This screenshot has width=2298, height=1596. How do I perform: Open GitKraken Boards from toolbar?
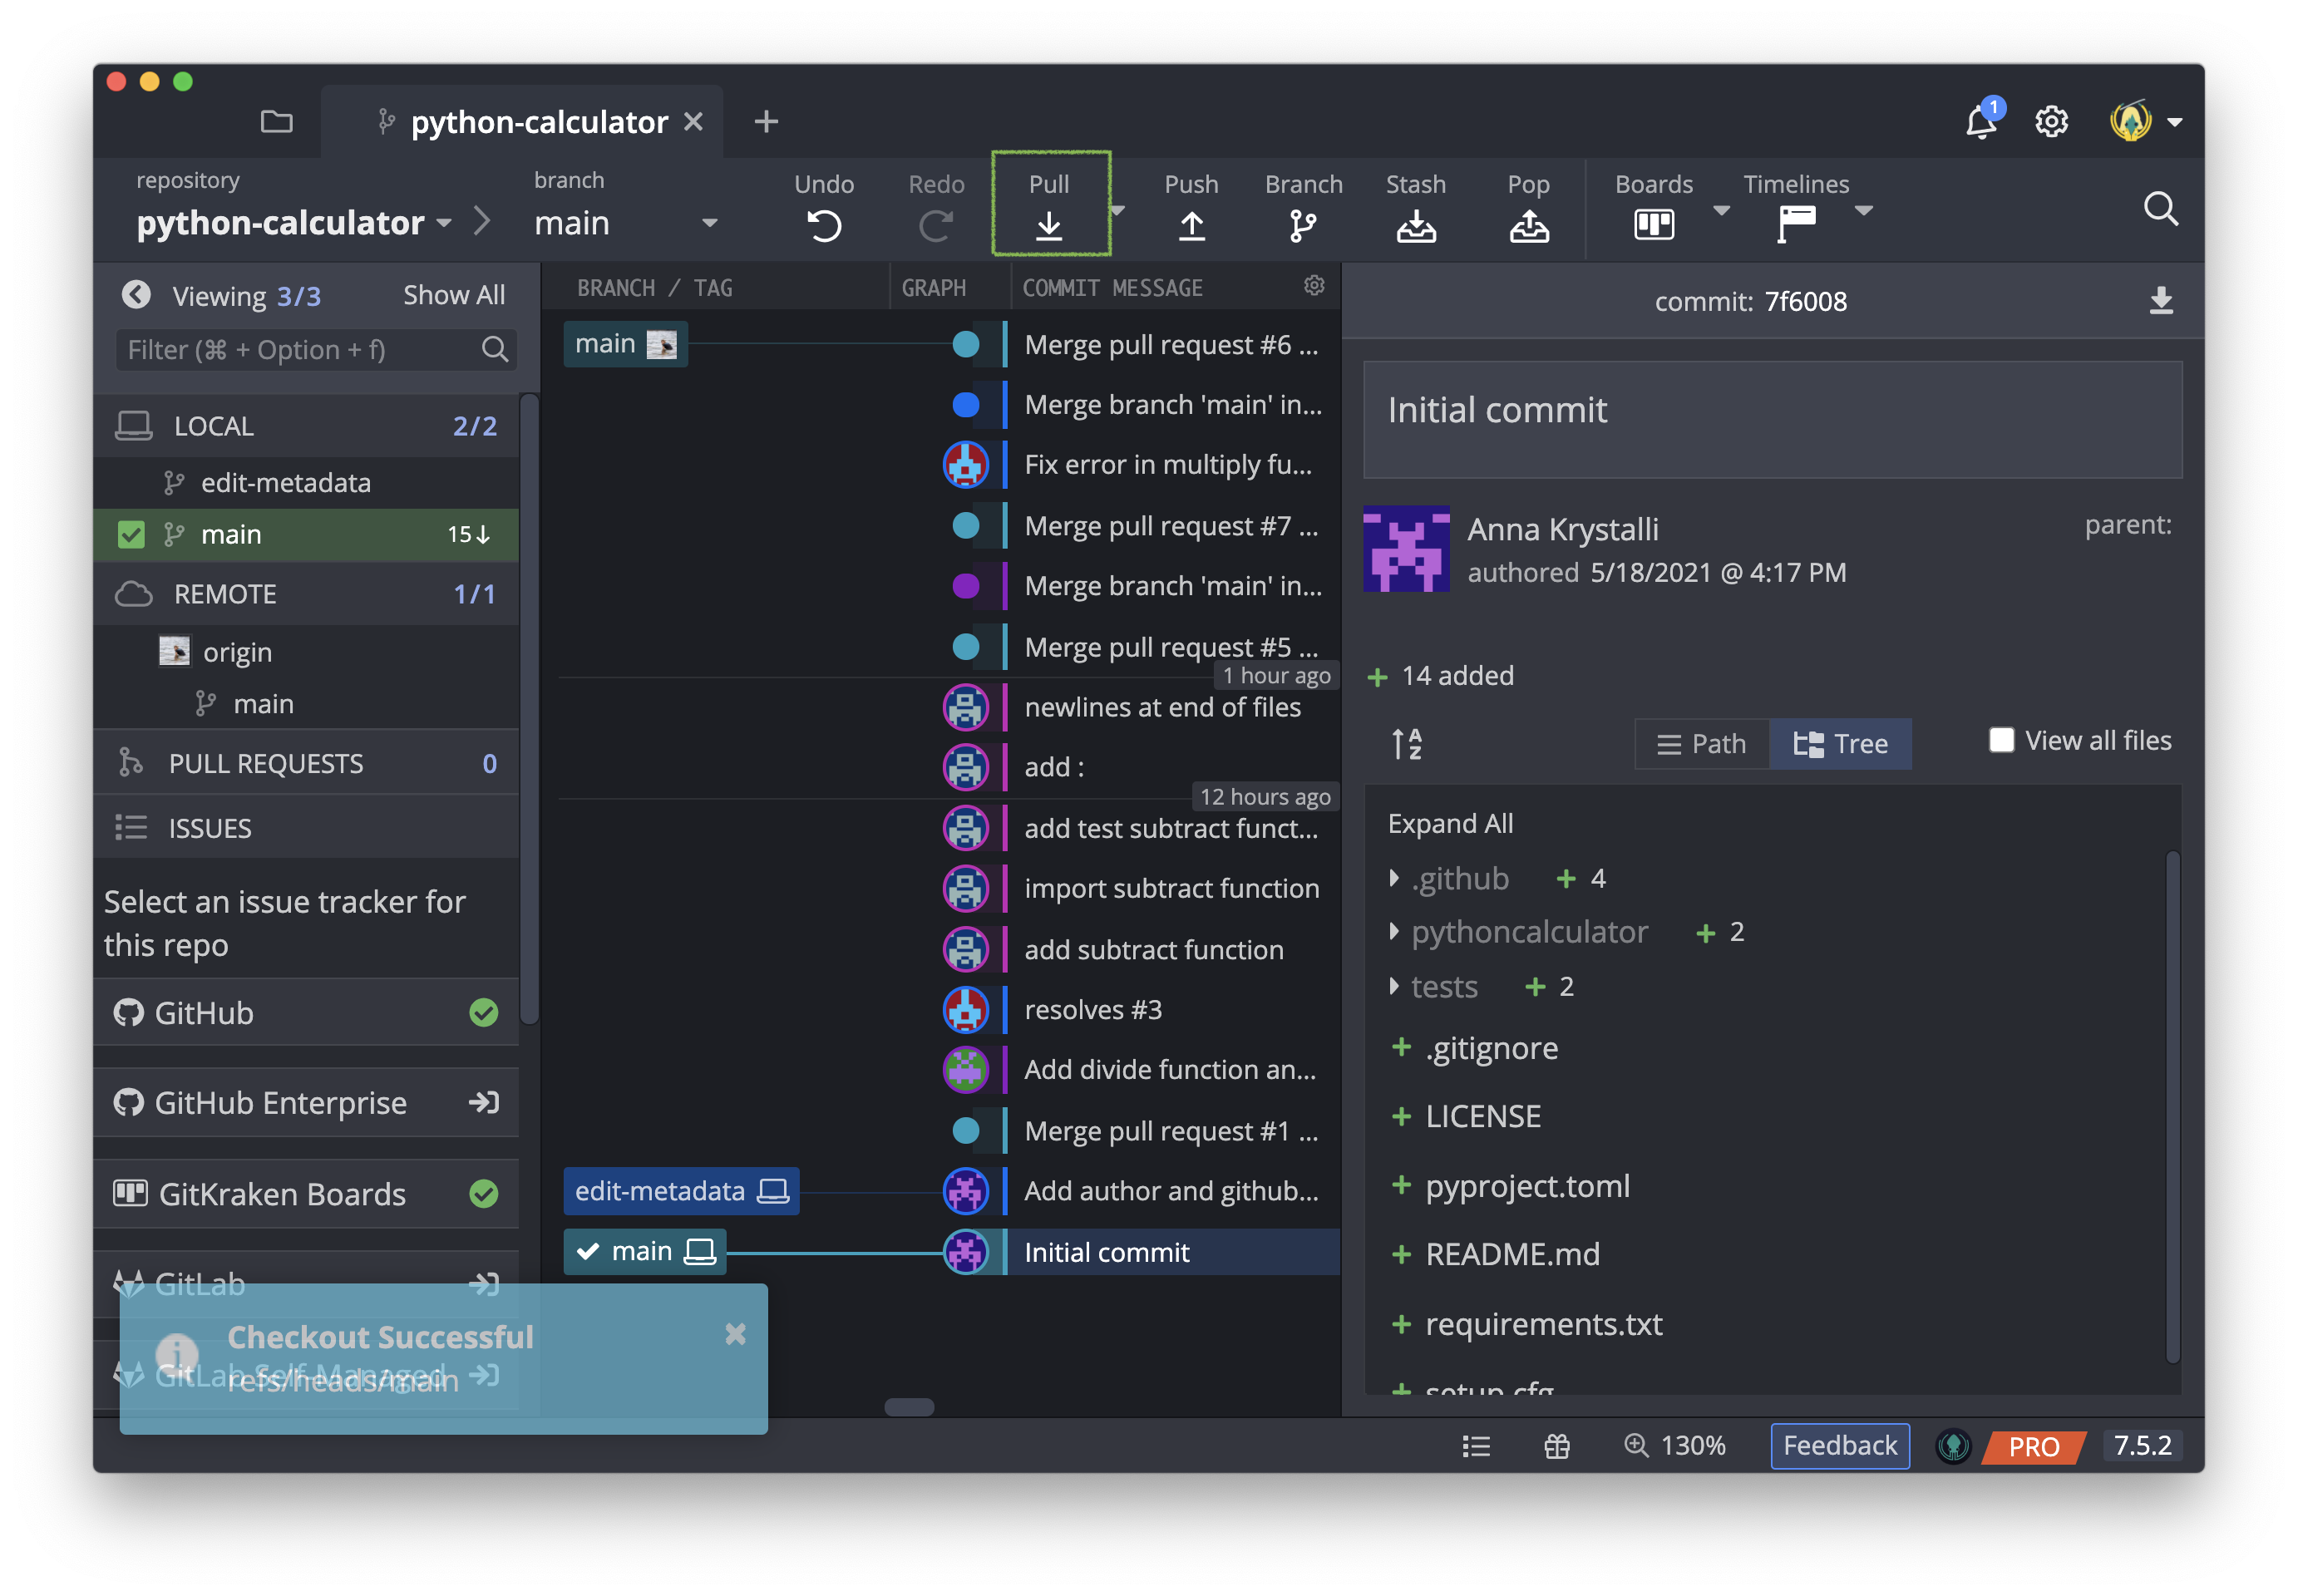[1653, 224]
